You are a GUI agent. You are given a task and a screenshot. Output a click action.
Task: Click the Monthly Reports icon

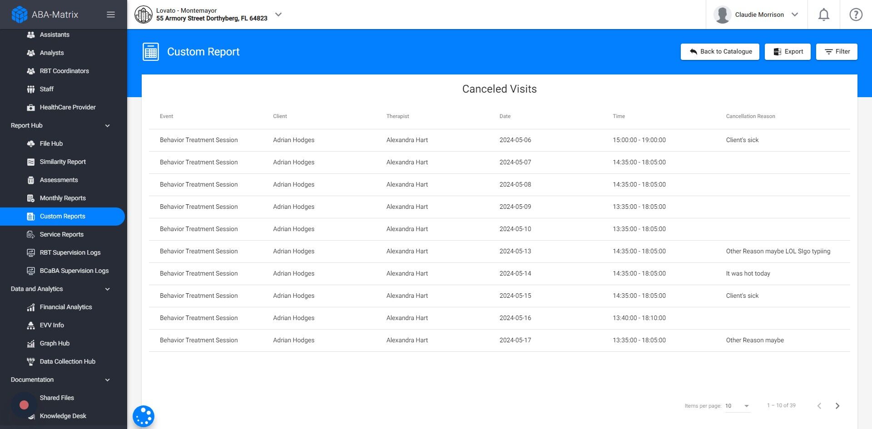[31, 198]
